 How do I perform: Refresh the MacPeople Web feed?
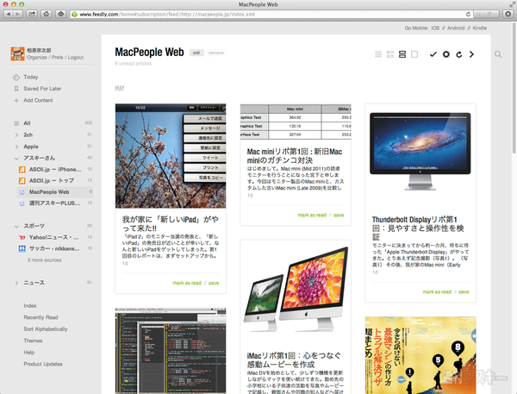(x=458, y=54)
